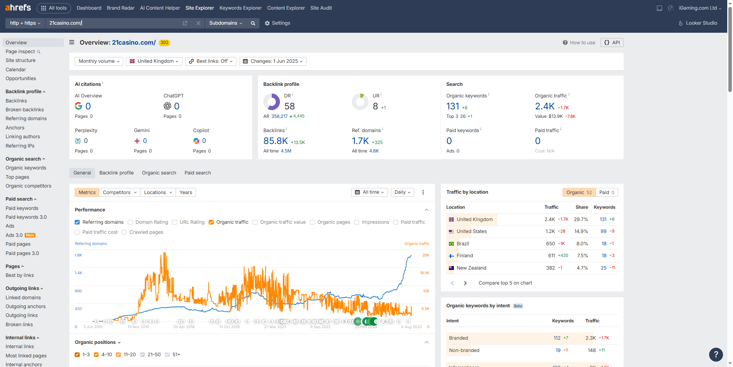Open Broken backlinks in sidebar
The image size is (733, 367).
coord(25,110)
